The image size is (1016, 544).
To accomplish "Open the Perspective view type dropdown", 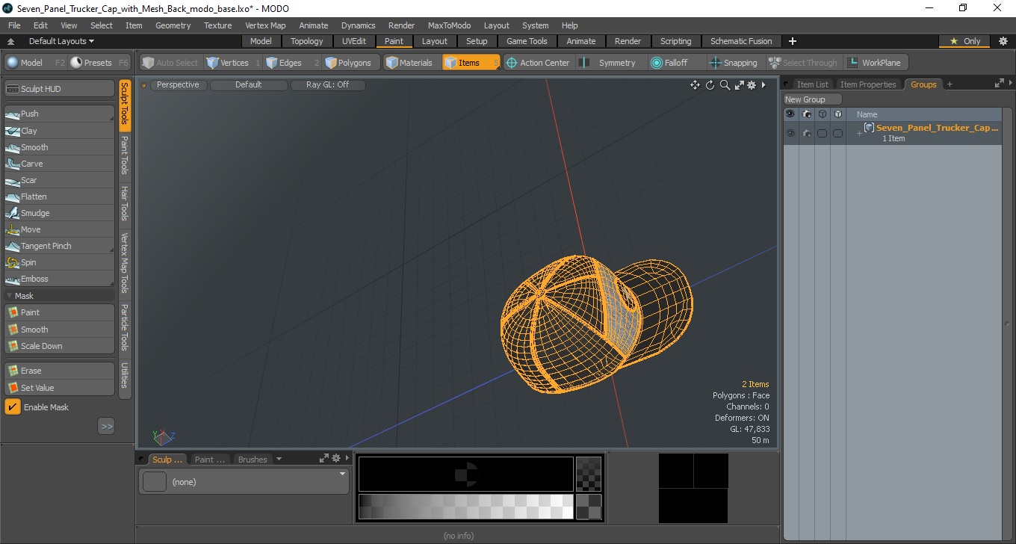I will [x=179, y=85].
